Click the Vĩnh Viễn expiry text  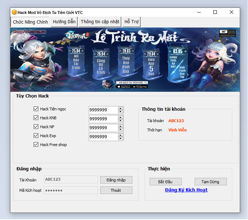click(178, 130)
